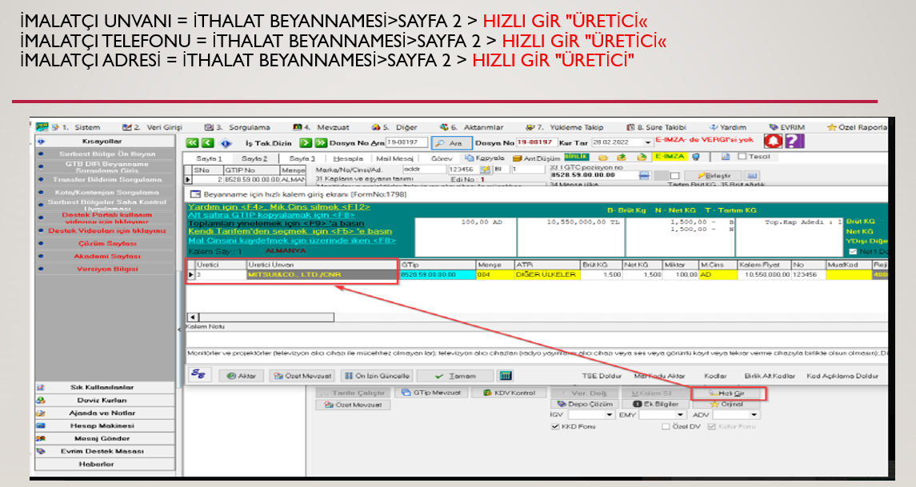
Task: Toggle the Özel DV checkbox
Action: tap(666, 426)
